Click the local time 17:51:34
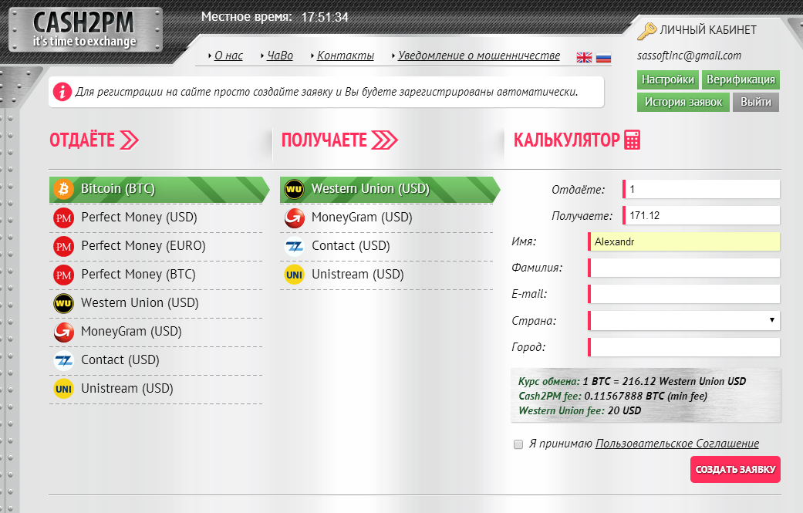The height and width of the screenshot is (513, 803). pyautogui.click(x=325, y=18)
